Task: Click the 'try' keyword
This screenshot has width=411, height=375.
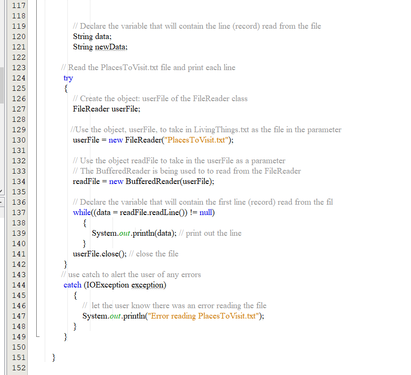Action: click(68, 78)
